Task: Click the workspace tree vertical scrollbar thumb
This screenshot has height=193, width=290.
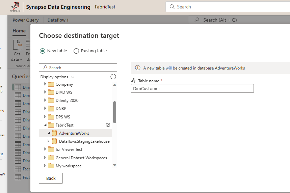Action: tap(114, 112)
